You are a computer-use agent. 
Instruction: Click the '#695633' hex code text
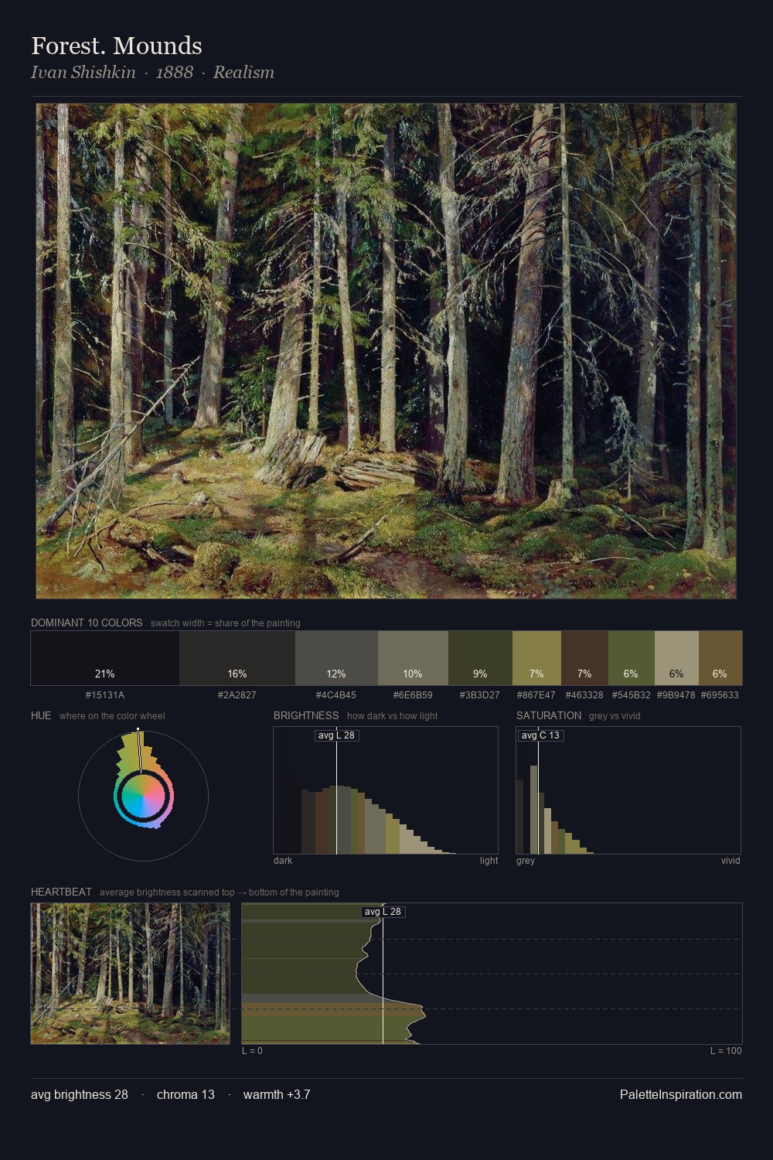click(x=720, y=695)
